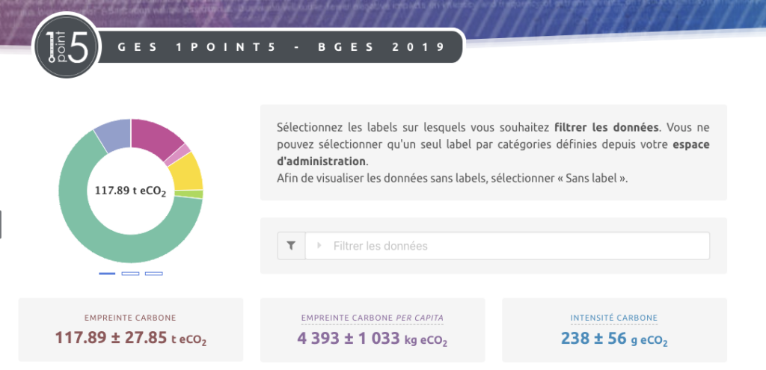Open the dark side handle at left edge
Screen dimensions: 766x370
[x=1, y=224]
